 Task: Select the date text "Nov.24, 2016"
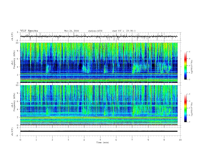pos(72,31)
